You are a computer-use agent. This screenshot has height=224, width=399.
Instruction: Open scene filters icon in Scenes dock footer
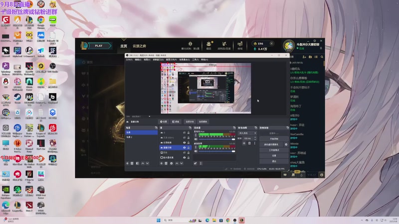tap(138, 163)
